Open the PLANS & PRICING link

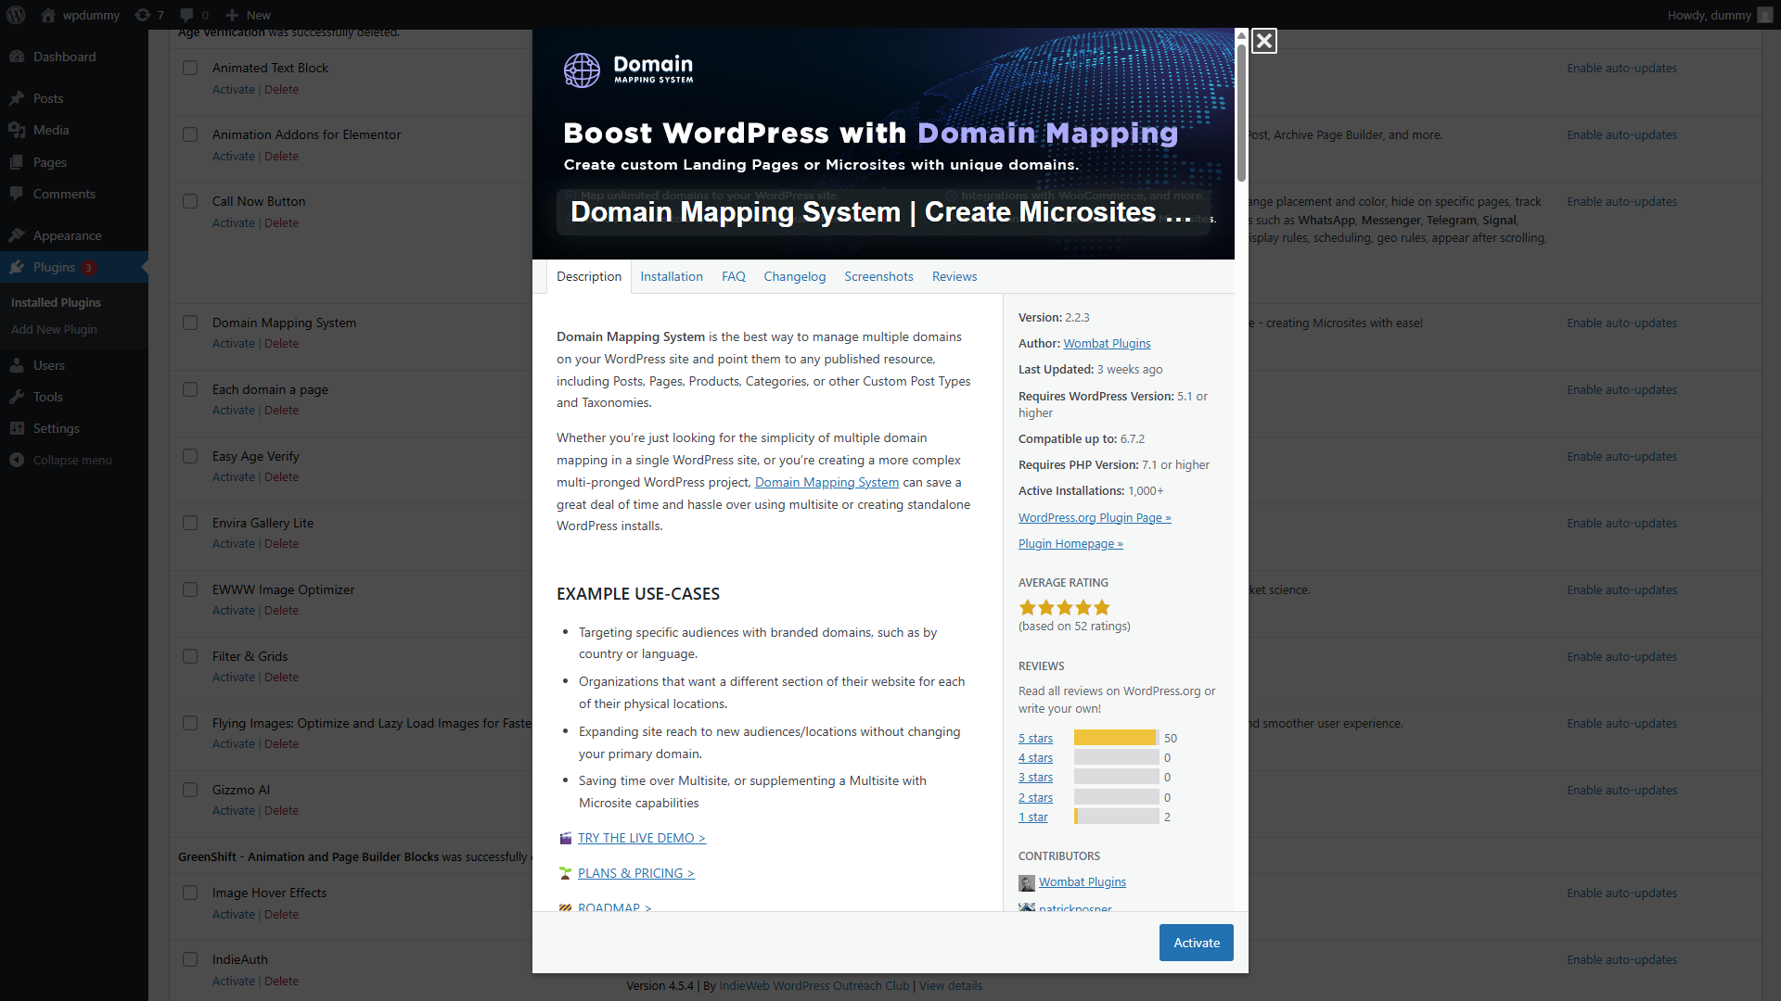click(x=636, y=873)
